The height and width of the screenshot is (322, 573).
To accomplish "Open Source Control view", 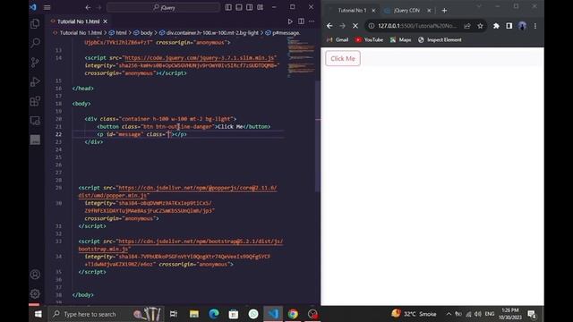I will coord(35,63).
